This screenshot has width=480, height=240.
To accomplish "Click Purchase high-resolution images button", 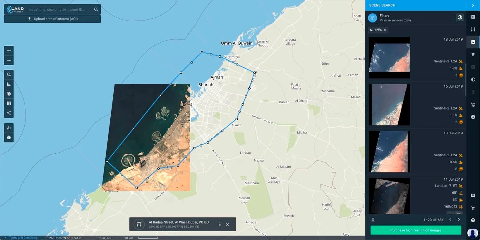I will click(x=416, y=230).
